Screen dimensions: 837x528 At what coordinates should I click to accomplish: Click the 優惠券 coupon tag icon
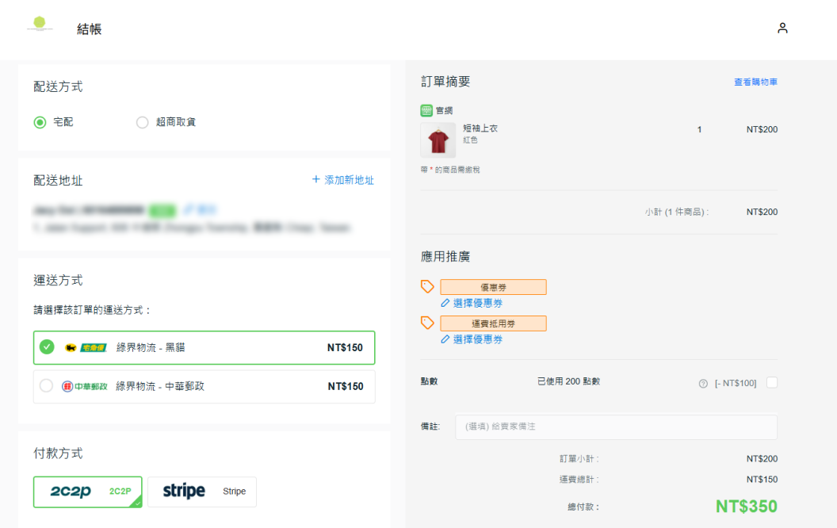(x=427, y=286)
